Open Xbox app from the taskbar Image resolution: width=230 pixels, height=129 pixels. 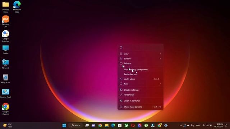pyautogui.click(x=126, y=125)
